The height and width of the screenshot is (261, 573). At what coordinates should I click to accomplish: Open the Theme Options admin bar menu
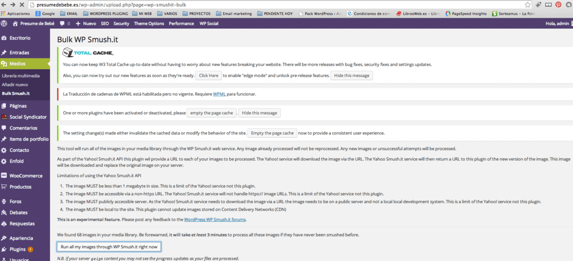(x=149, y=23)
